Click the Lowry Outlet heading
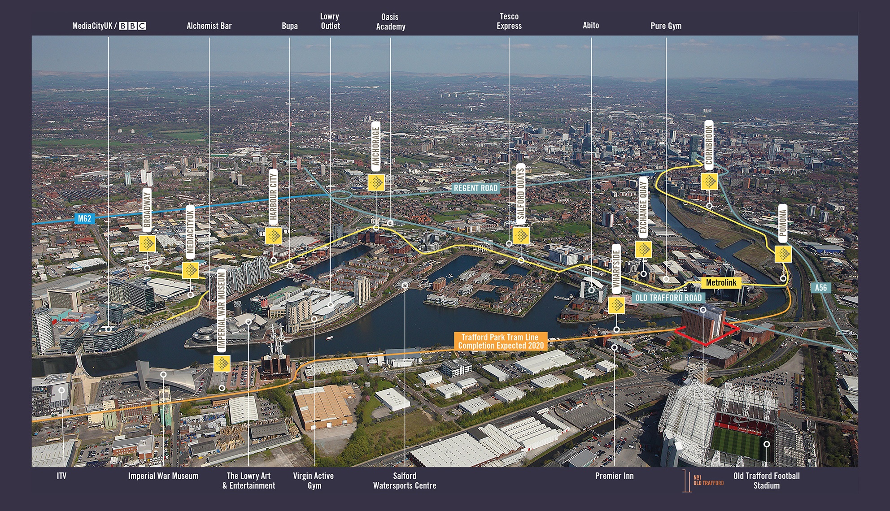Screen dimensions: 890x511 pyautogui.click(x=330, y=21)
